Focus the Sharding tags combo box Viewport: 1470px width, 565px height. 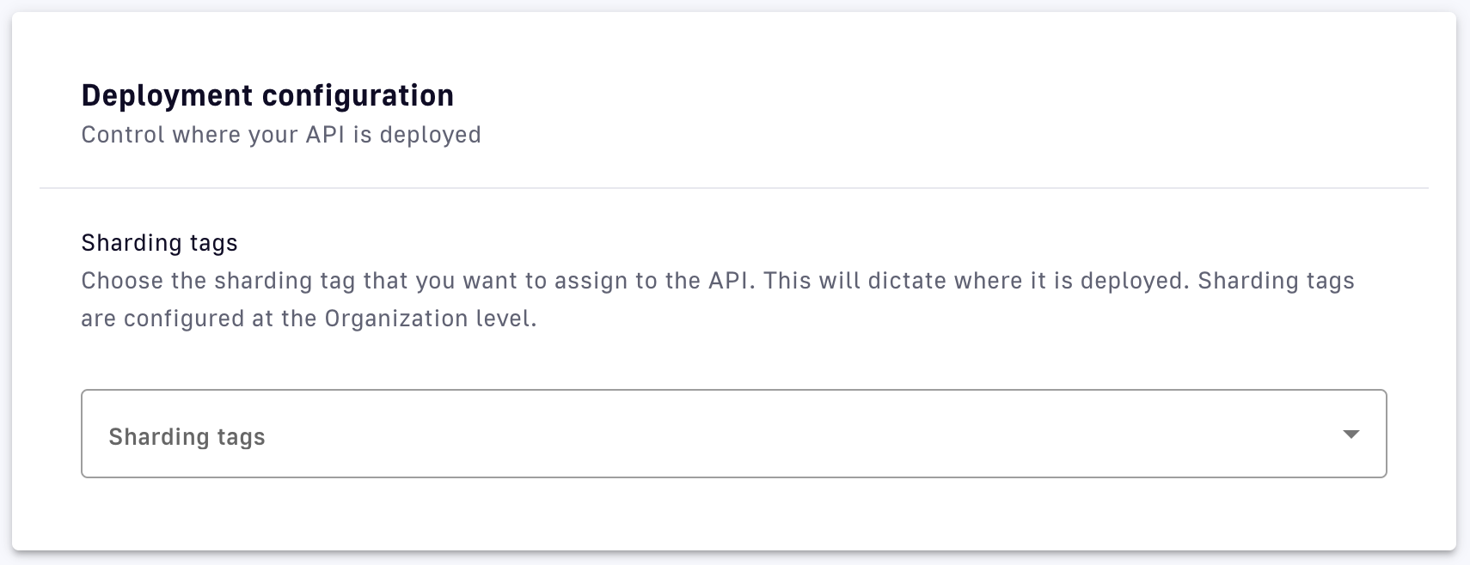(733, 434)
